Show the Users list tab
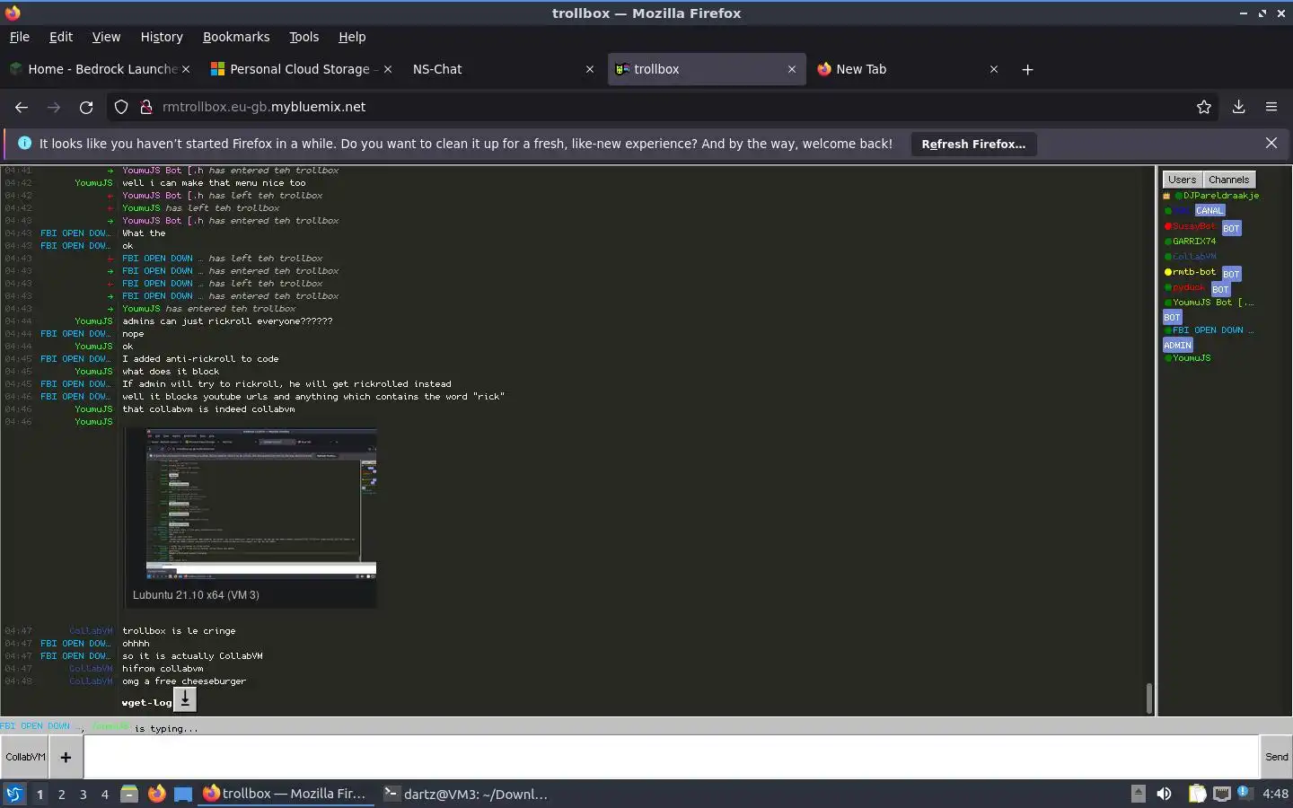Viewport: 1293px width, 808px height. (1183, 180)
